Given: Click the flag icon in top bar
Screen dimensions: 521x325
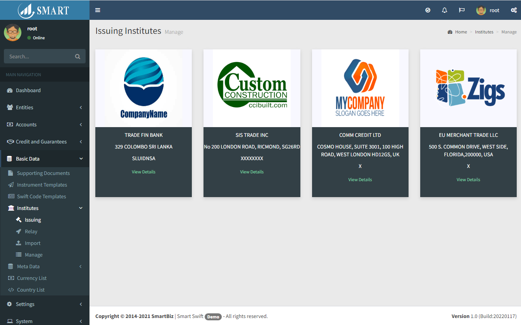Looking at the screenshot, I should click(x=461, y=10).
